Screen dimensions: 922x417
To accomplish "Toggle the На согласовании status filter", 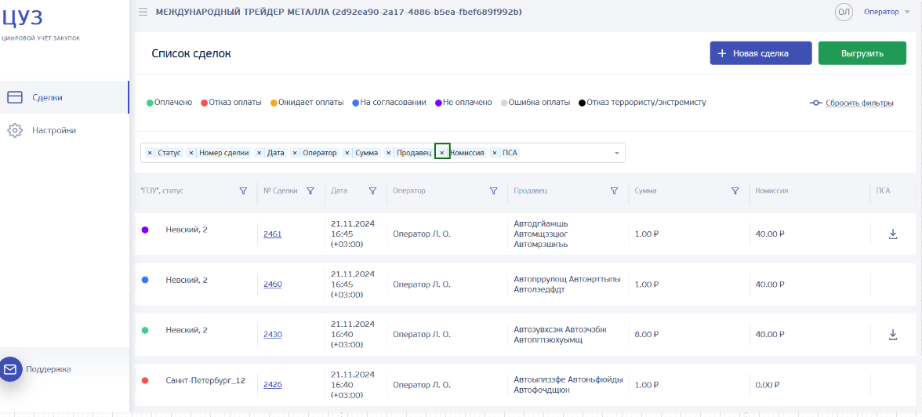I will (x=389, y=103).
